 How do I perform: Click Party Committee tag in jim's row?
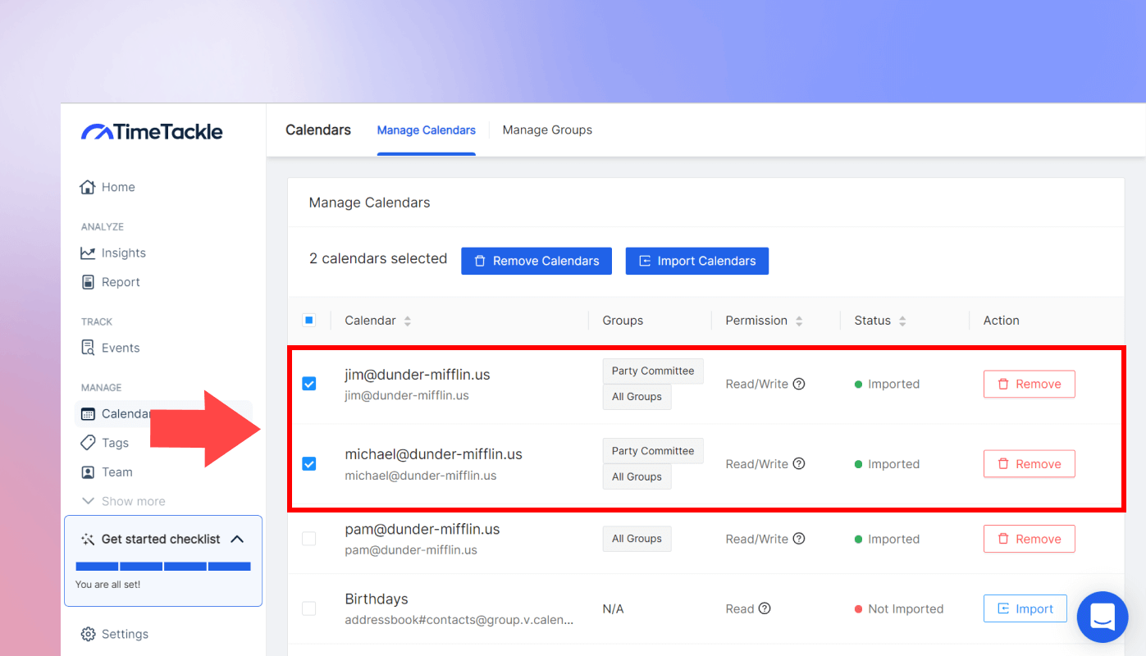click(653, 371)
